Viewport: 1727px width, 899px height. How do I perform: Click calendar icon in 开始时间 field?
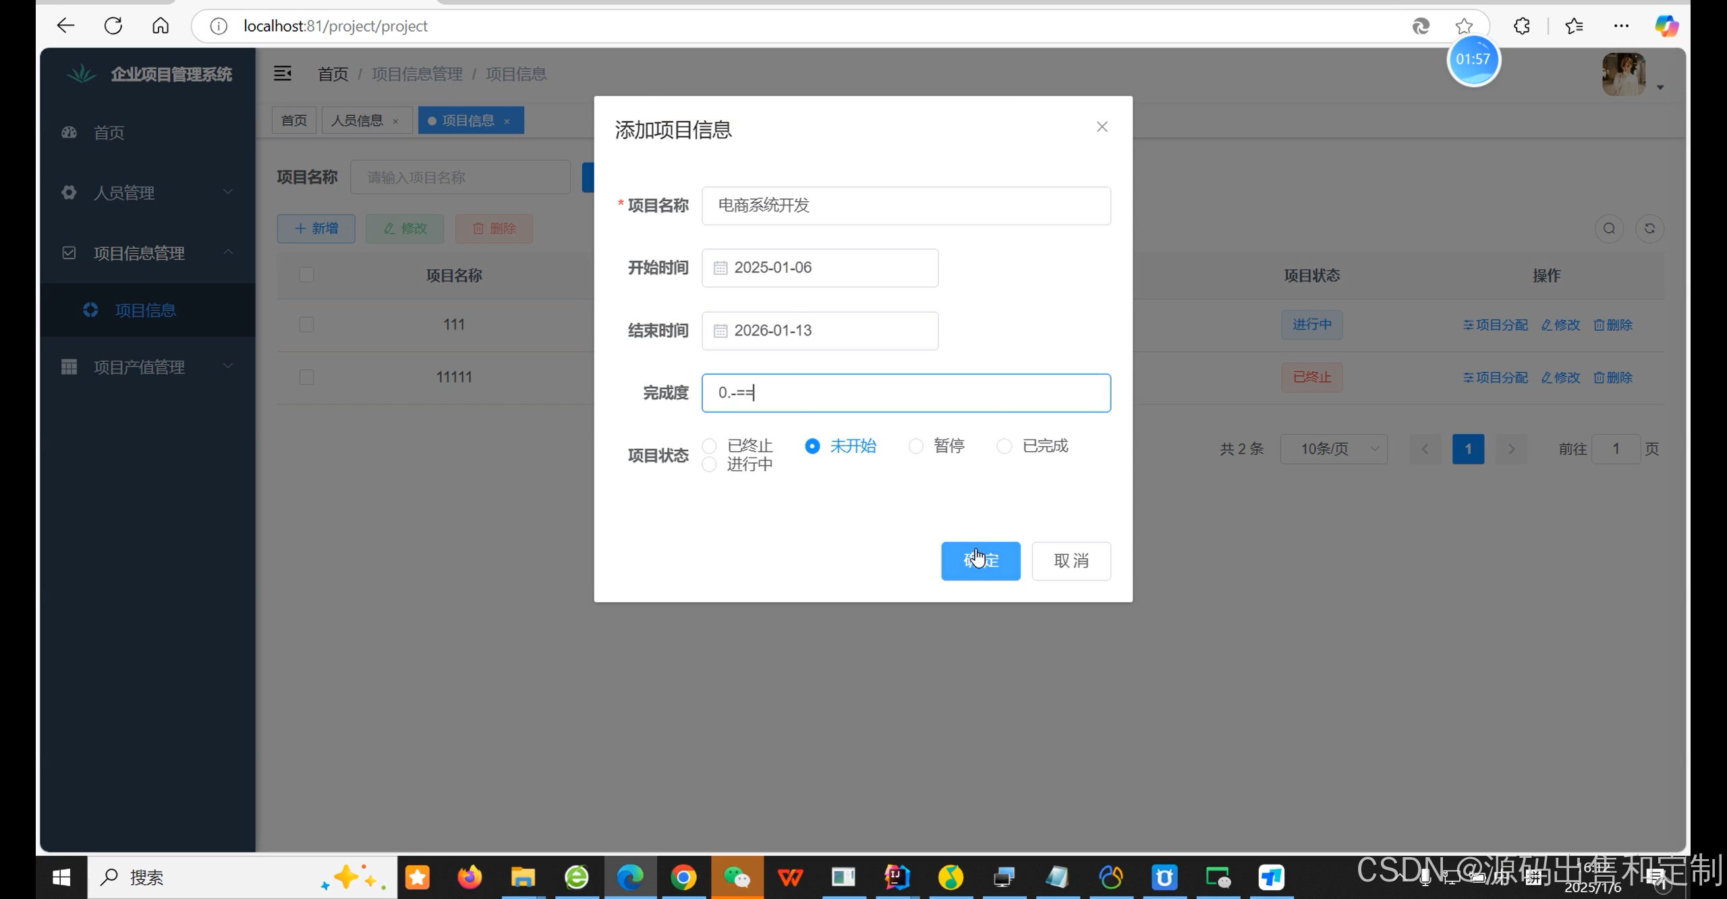720,268
